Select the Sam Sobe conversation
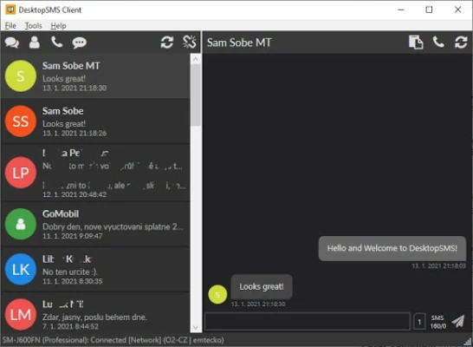 click(x=95, y=121)
